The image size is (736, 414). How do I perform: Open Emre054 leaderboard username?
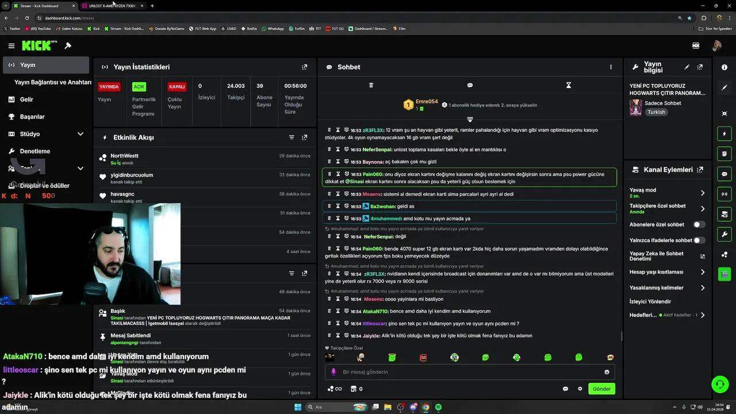pos(427,102)
